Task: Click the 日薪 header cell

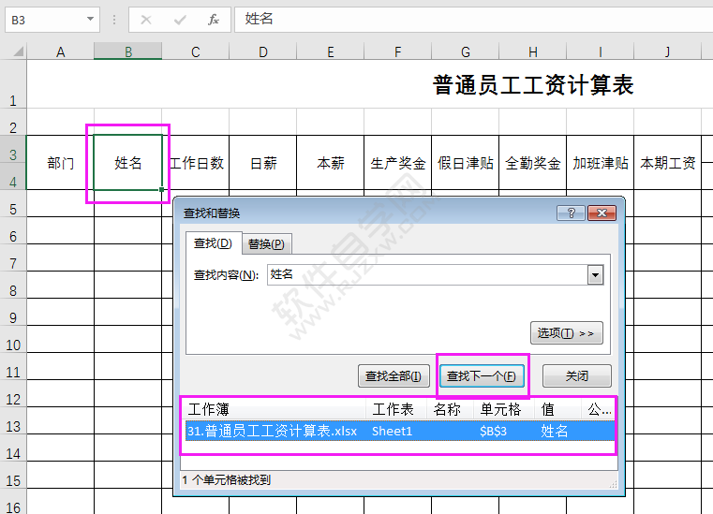Action: pyautogui.click(x=263, y=163)
